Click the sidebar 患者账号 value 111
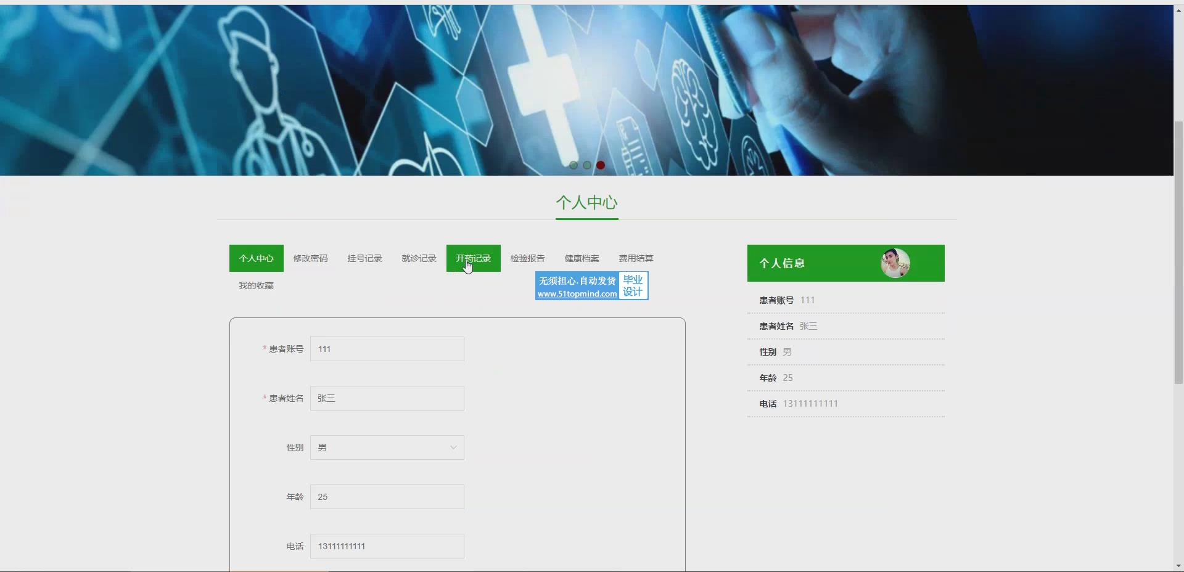 [808, 300]
